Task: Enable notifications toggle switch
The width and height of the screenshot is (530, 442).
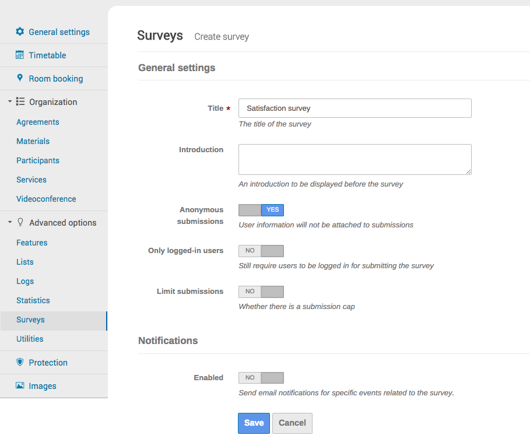Action: [261, 378]
